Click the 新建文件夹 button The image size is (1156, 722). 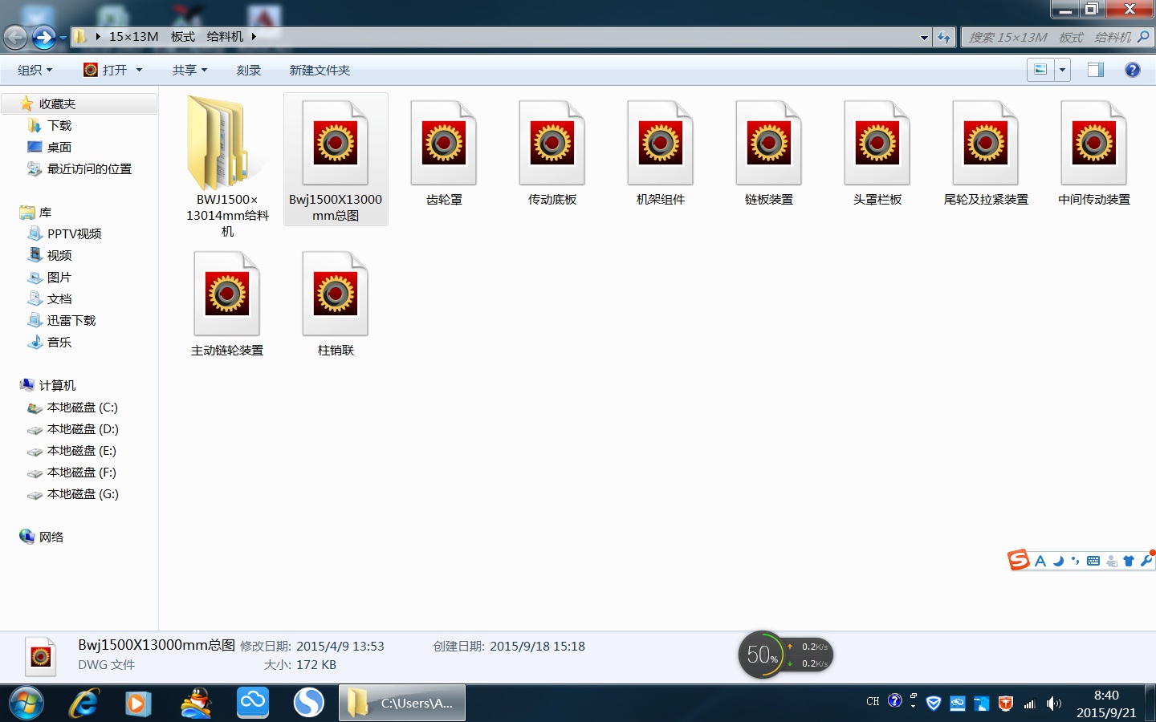point(319,70)
